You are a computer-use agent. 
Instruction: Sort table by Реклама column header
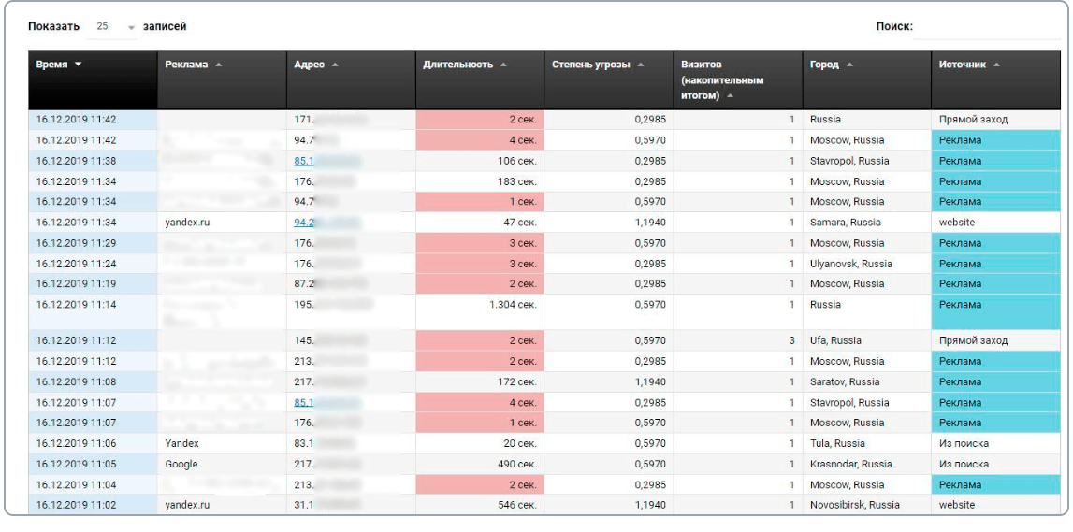[222, 80]
